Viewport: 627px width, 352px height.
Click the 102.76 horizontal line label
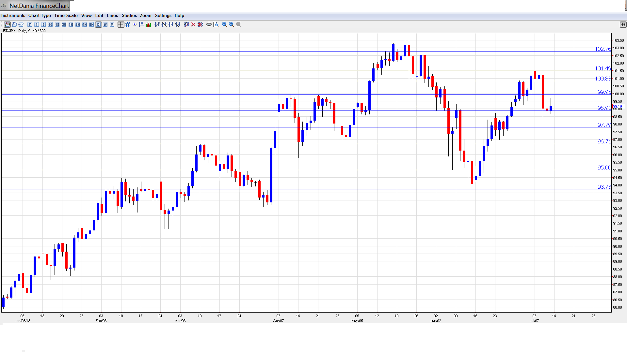[x=603, y=49]
